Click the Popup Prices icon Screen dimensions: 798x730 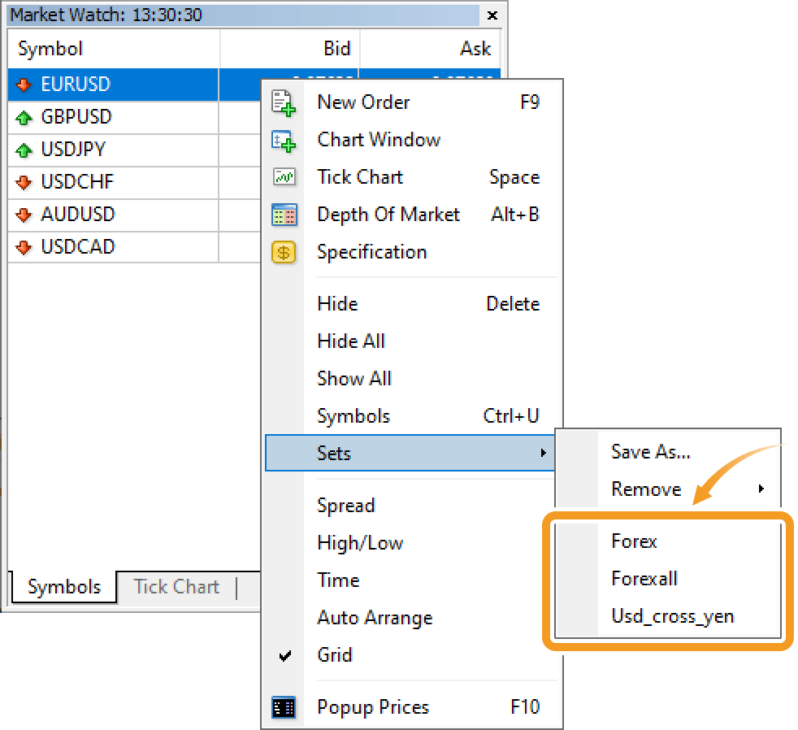pyautogui.click(x=284, y=707)
